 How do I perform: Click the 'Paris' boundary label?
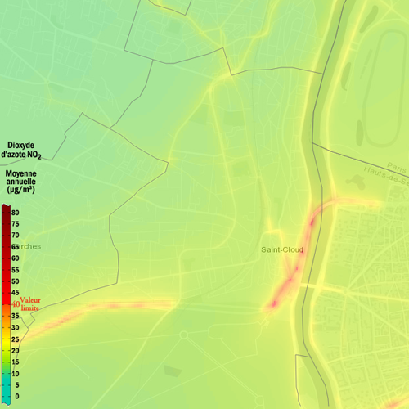click(x=397, y=167)
